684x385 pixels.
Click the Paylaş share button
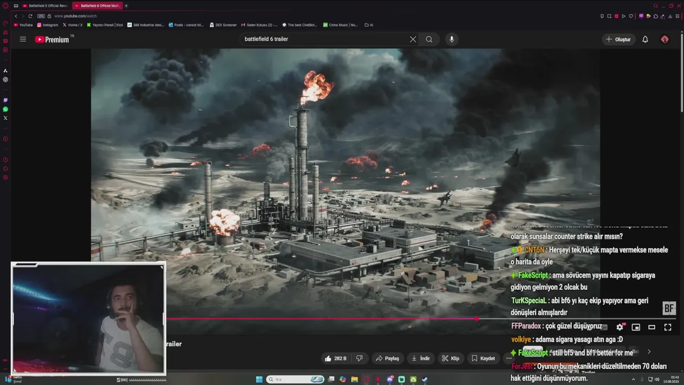coord(387,358)
